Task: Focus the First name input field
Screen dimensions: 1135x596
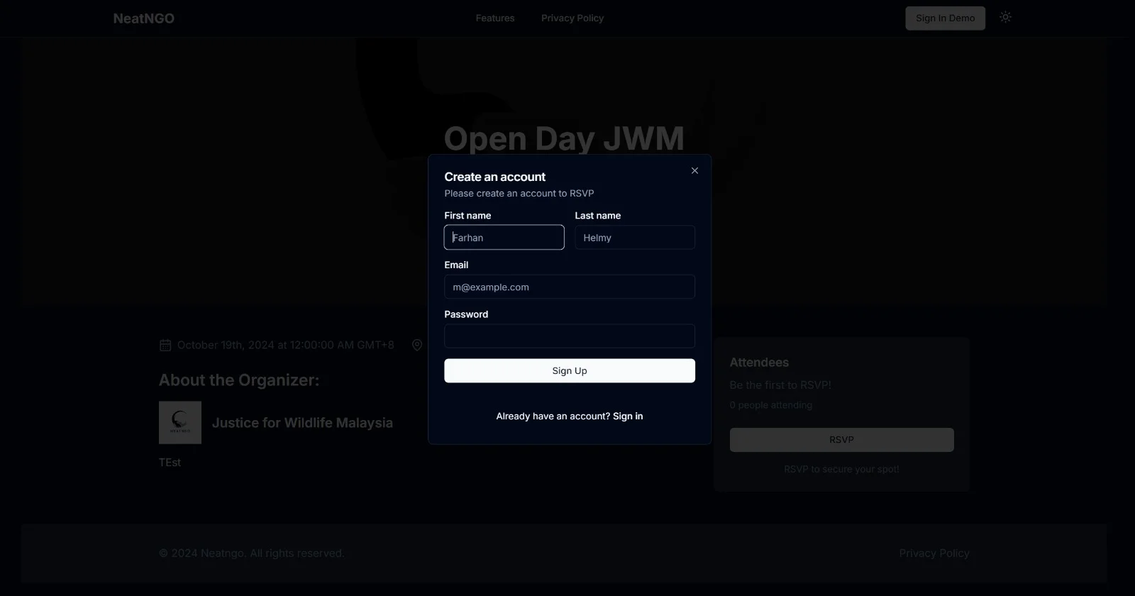Action: click(504, 238)
